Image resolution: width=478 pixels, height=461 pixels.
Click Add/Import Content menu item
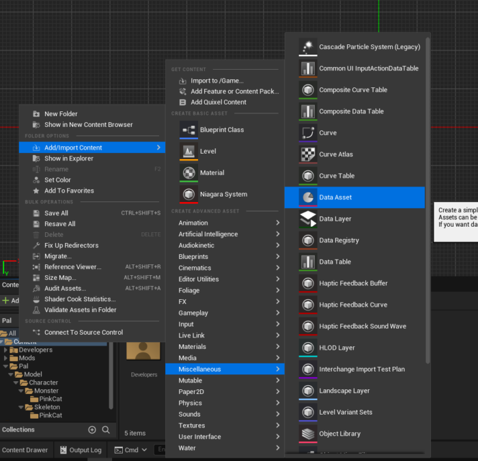pos(92,148)
